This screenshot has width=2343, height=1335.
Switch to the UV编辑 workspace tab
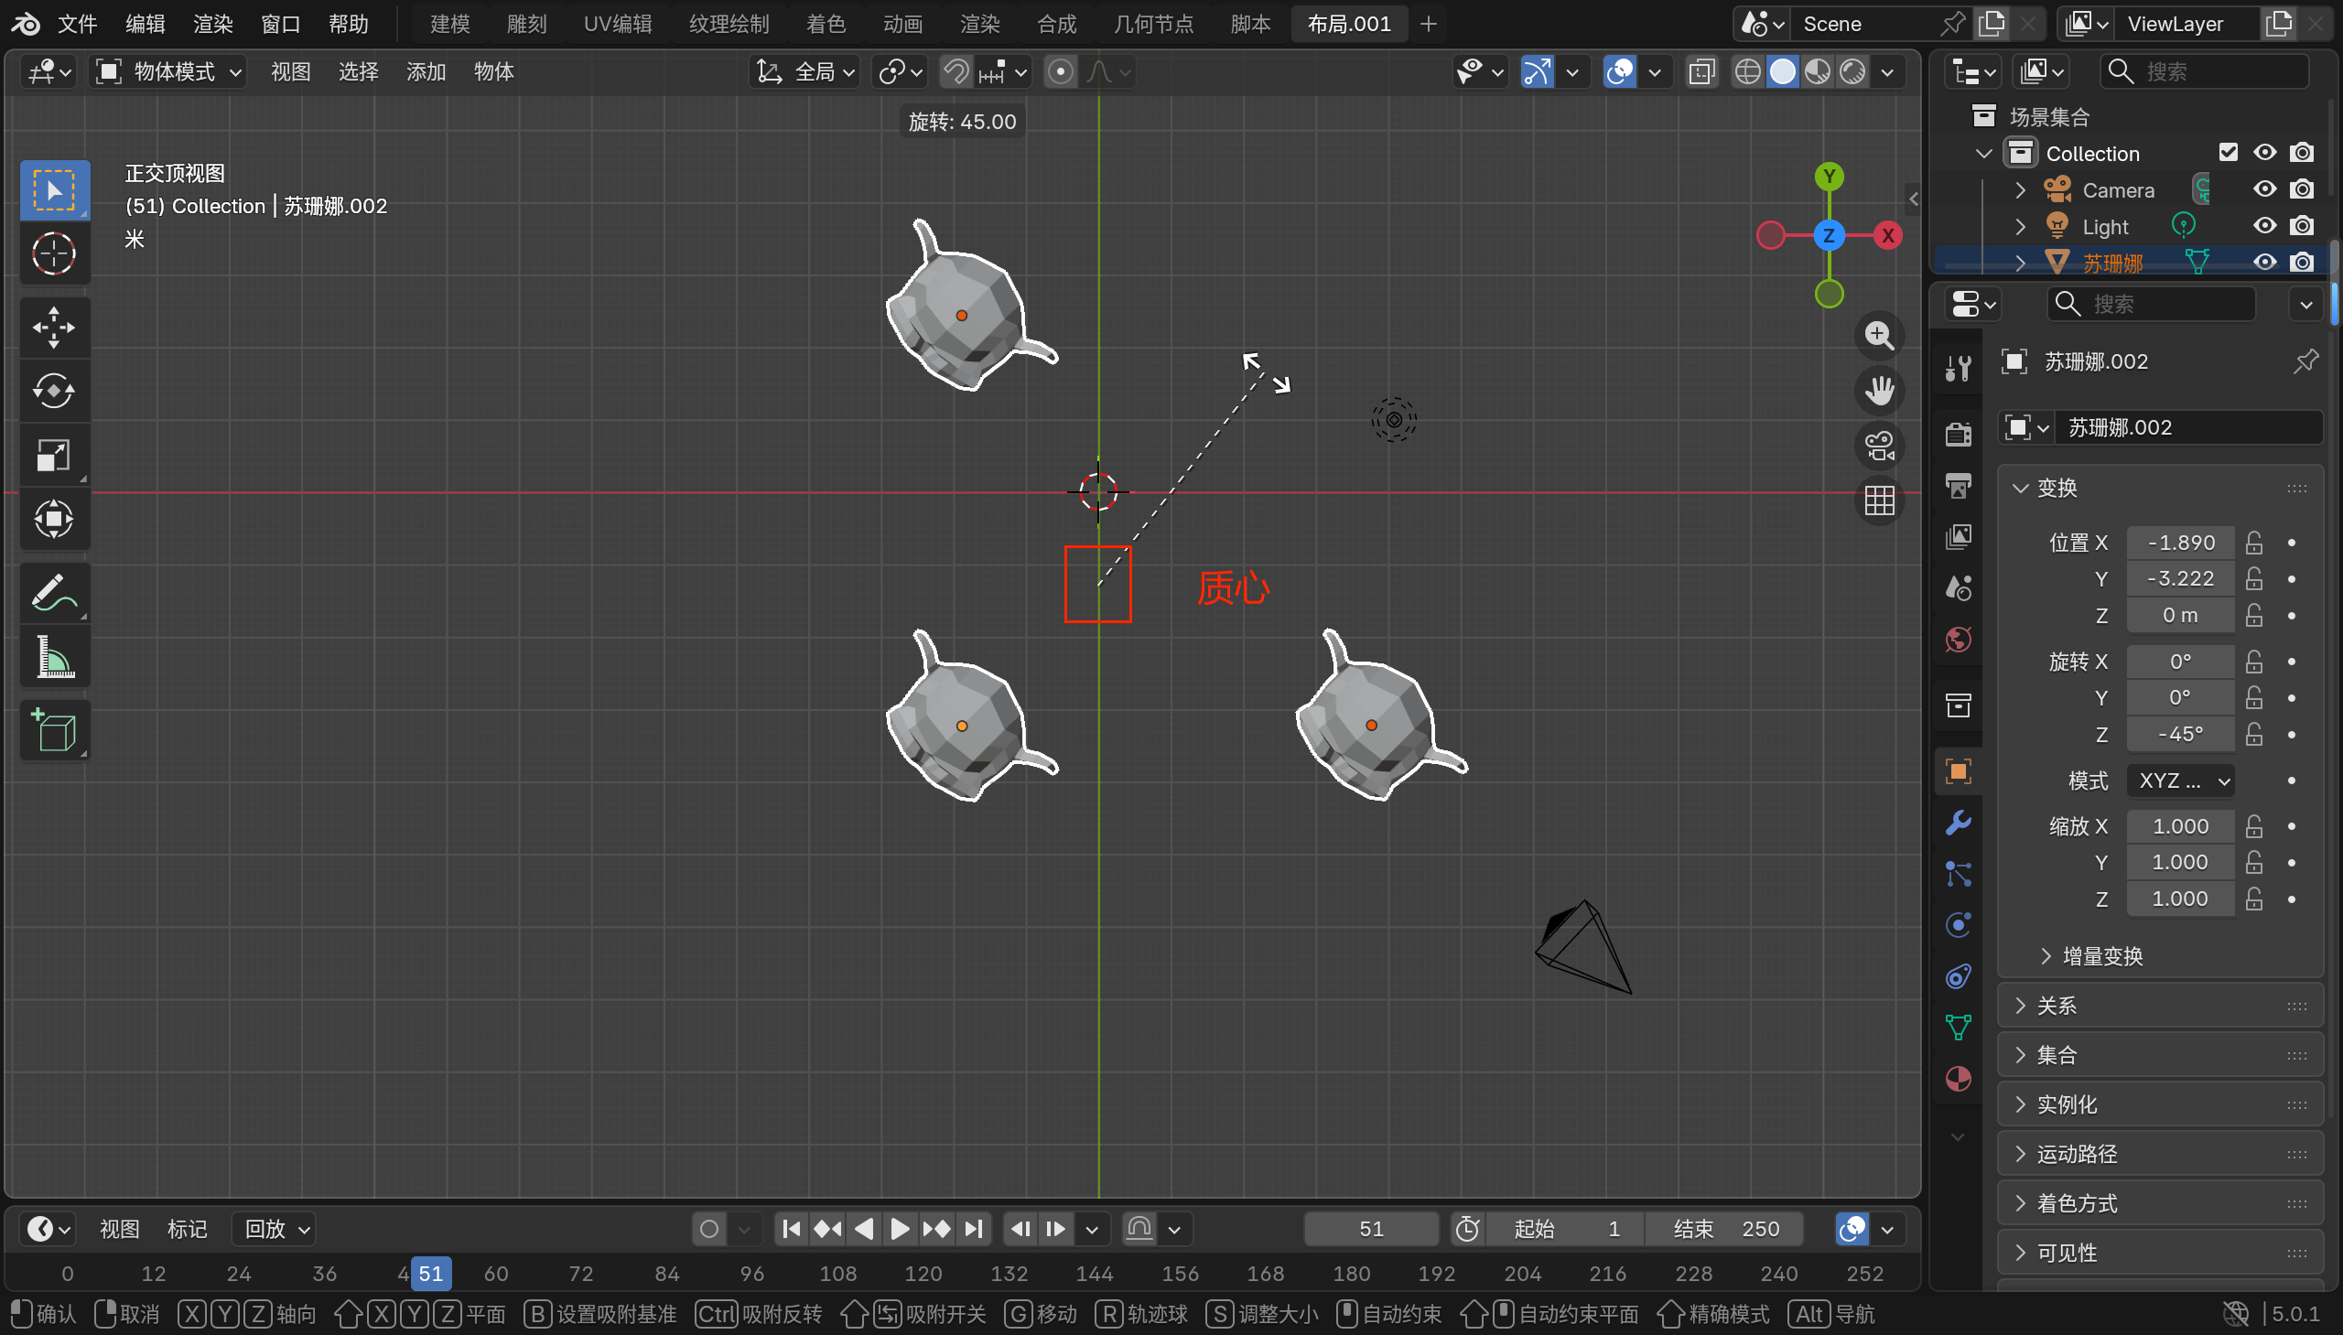617,24
